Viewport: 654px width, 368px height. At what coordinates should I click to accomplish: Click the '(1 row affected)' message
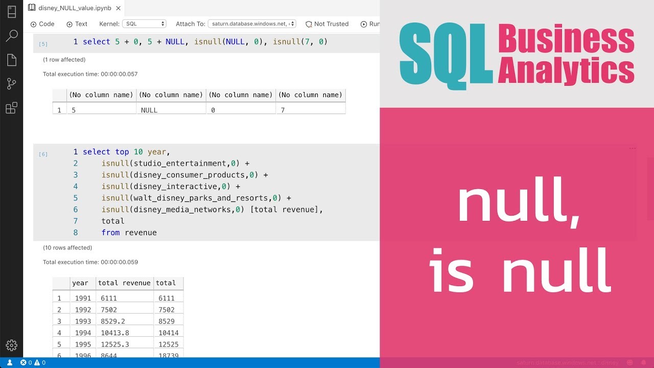click(x=64, y=60)
